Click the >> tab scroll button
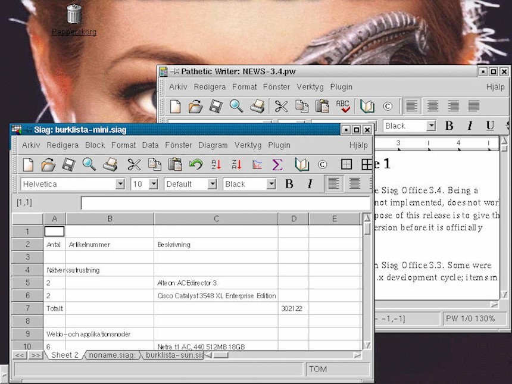 (35, 355)
